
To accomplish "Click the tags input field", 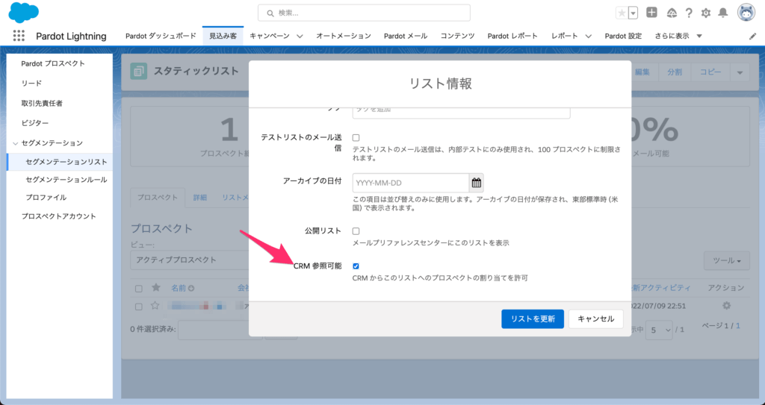I will [x=461, y=112].
